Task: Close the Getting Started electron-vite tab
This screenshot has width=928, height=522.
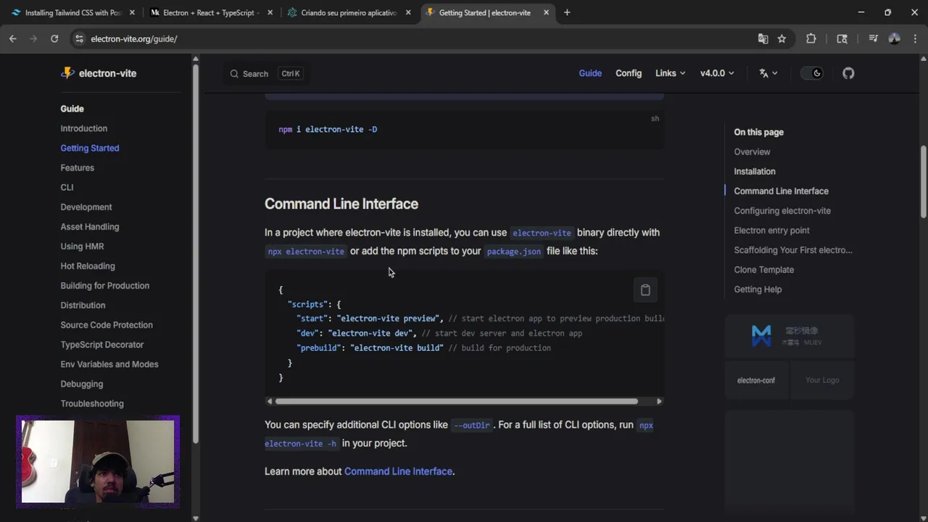Action: pos(546,12)
